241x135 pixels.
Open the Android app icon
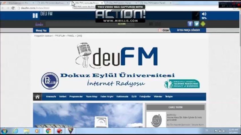203,24
